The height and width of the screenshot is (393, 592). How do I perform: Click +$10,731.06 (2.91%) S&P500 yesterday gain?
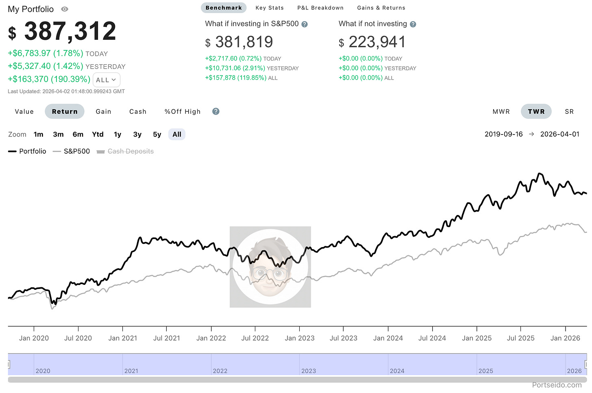coord(235,68)
